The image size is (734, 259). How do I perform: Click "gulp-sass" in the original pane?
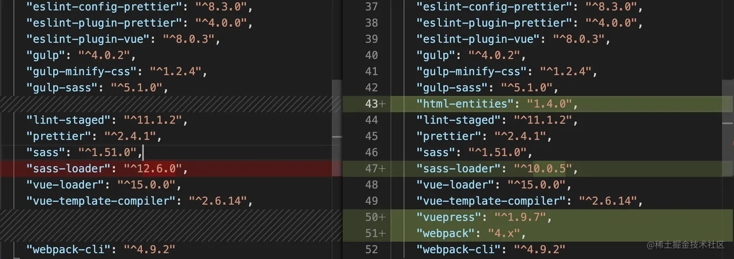tap(62, 88)
